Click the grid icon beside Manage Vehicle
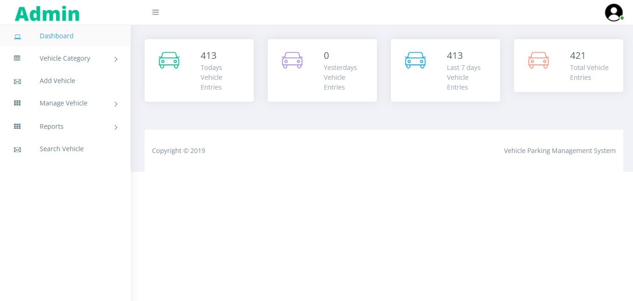 17,103
